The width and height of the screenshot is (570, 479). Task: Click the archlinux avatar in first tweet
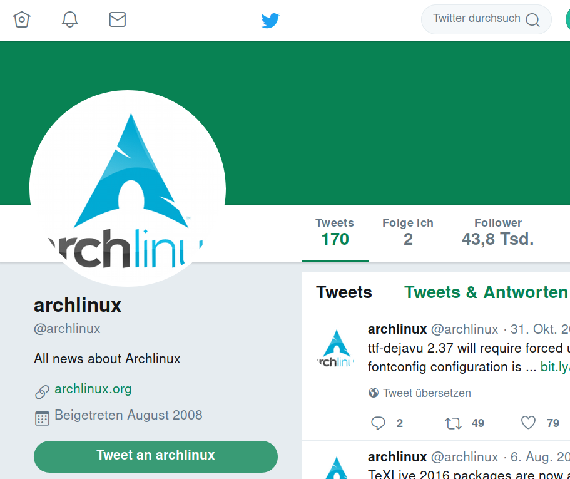tap(337, 348)
